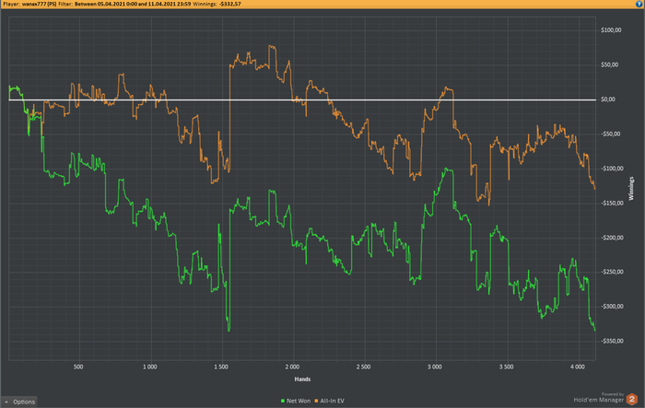Click the Winnings axis title
This screenshot has height=408, width=645.
631,189
